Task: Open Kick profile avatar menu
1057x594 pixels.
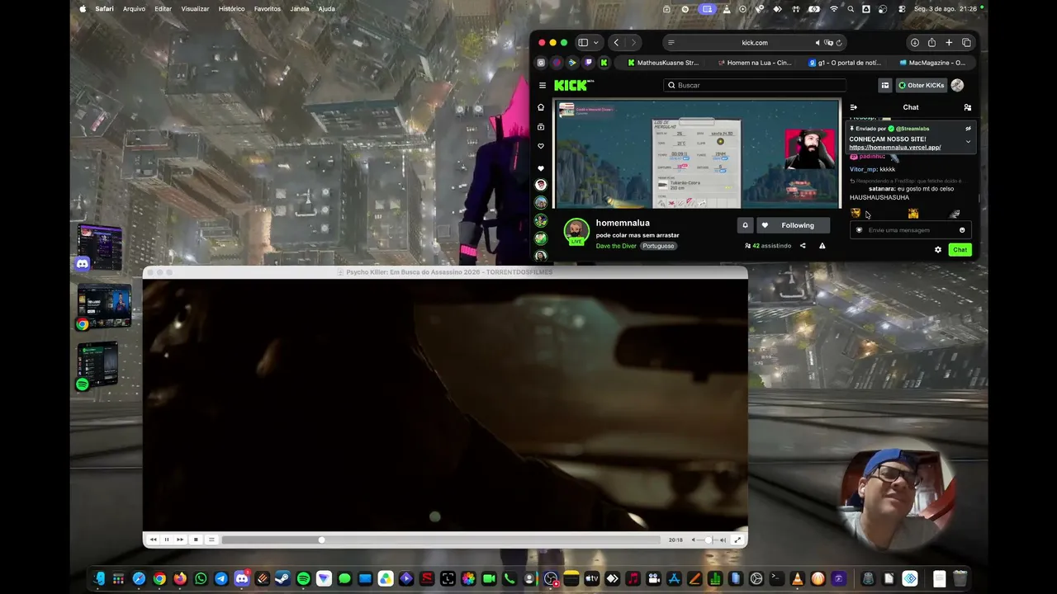Action: click(957, 85)
